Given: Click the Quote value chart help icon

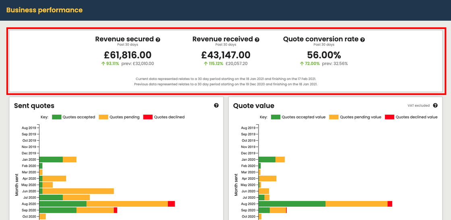Looking at the screenshot, I should pyautogui.click(x=435, y=105).
